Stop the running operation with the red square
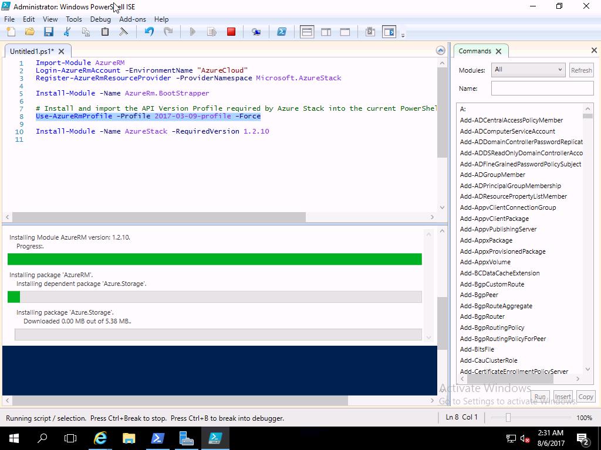The image size is (601, 450). (231, 32)
